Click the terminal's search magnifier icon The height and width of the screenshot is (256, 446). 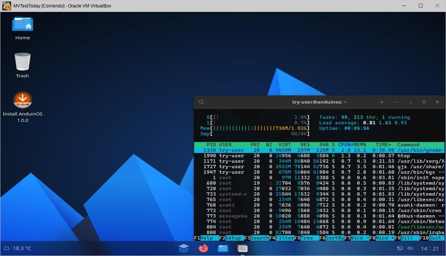201,102
